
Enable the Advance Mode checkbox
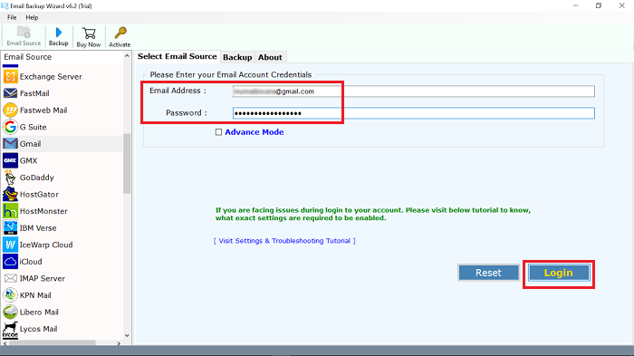tap(219, 132)
